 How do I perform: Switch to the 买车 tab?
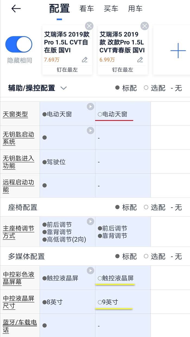(x=111, y=9)
